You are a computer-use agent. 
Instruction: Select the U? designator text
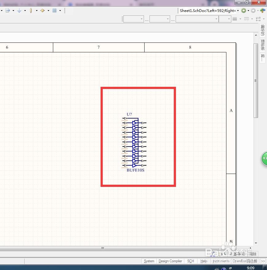(x=129, y=114)
